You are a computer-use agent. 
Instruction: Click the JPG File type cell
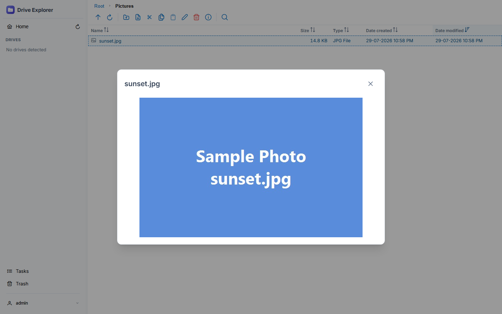[x=342, y=40]
